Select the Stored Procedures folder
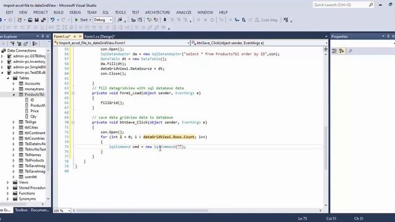Viewport: 395px width, 222px height. [32, 188]
